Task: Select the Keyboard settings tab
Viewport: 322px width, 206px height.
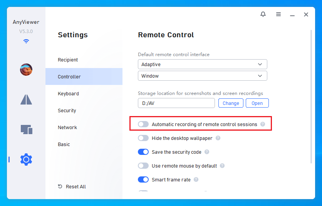Action: pyautogui.click(x=69, y=93)
